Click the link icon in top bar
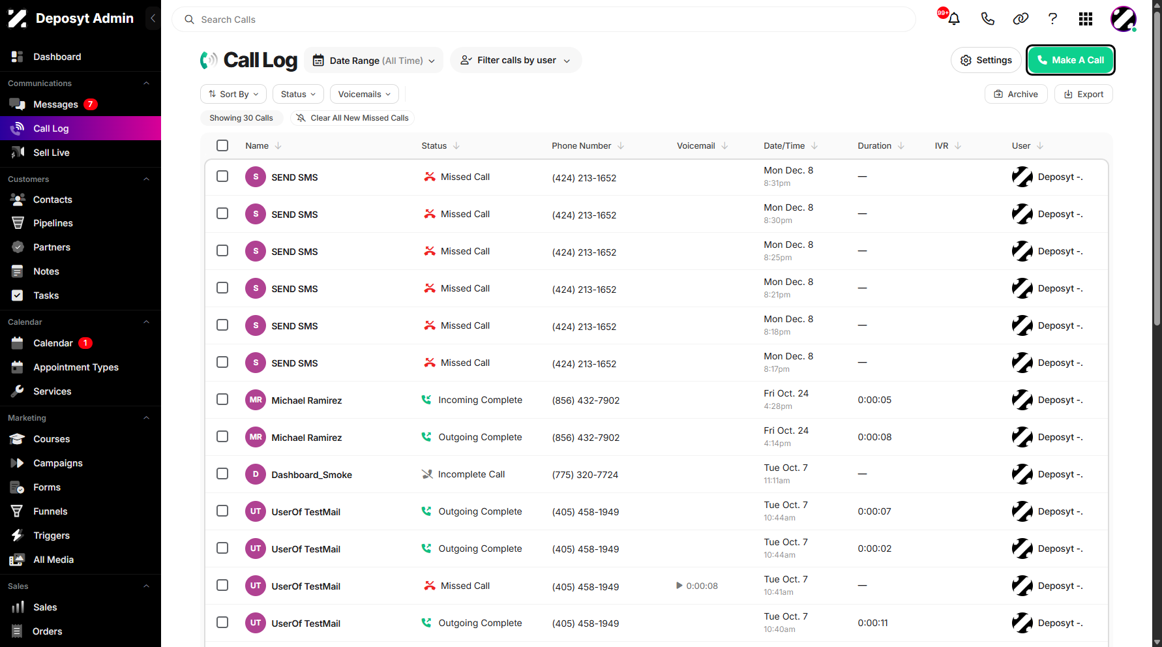 (1020, 19)
